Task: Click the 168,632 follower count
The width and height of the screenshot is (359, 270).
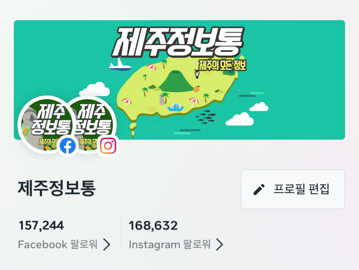Action: pyautogui.click(x=153, y=225)
